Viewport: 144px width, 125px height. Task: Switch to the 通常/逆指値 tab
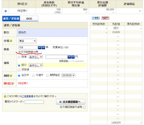pyautogui.click(x=11, y=19)
